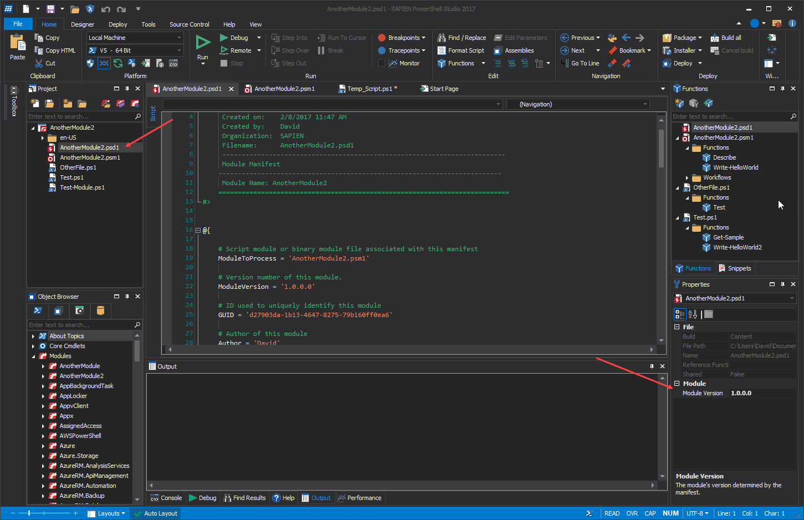Click Run To Cursor
This screenshot has width=804, height=520.
[x=341, y=38]
